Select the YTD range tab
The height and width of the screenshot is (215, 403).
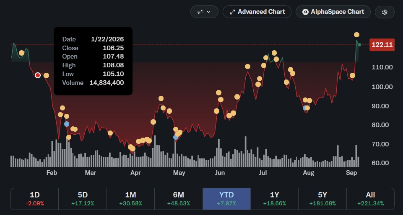pyautogui.click(x=226, y=199)
